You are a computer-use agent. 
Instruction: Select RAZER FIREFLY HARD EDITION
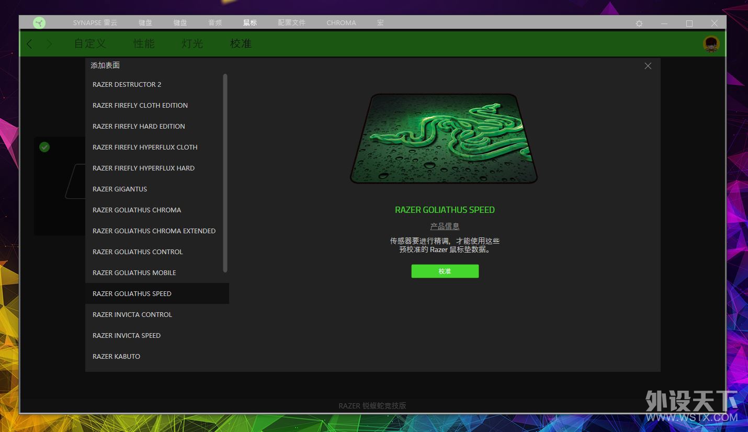point(157,126)
